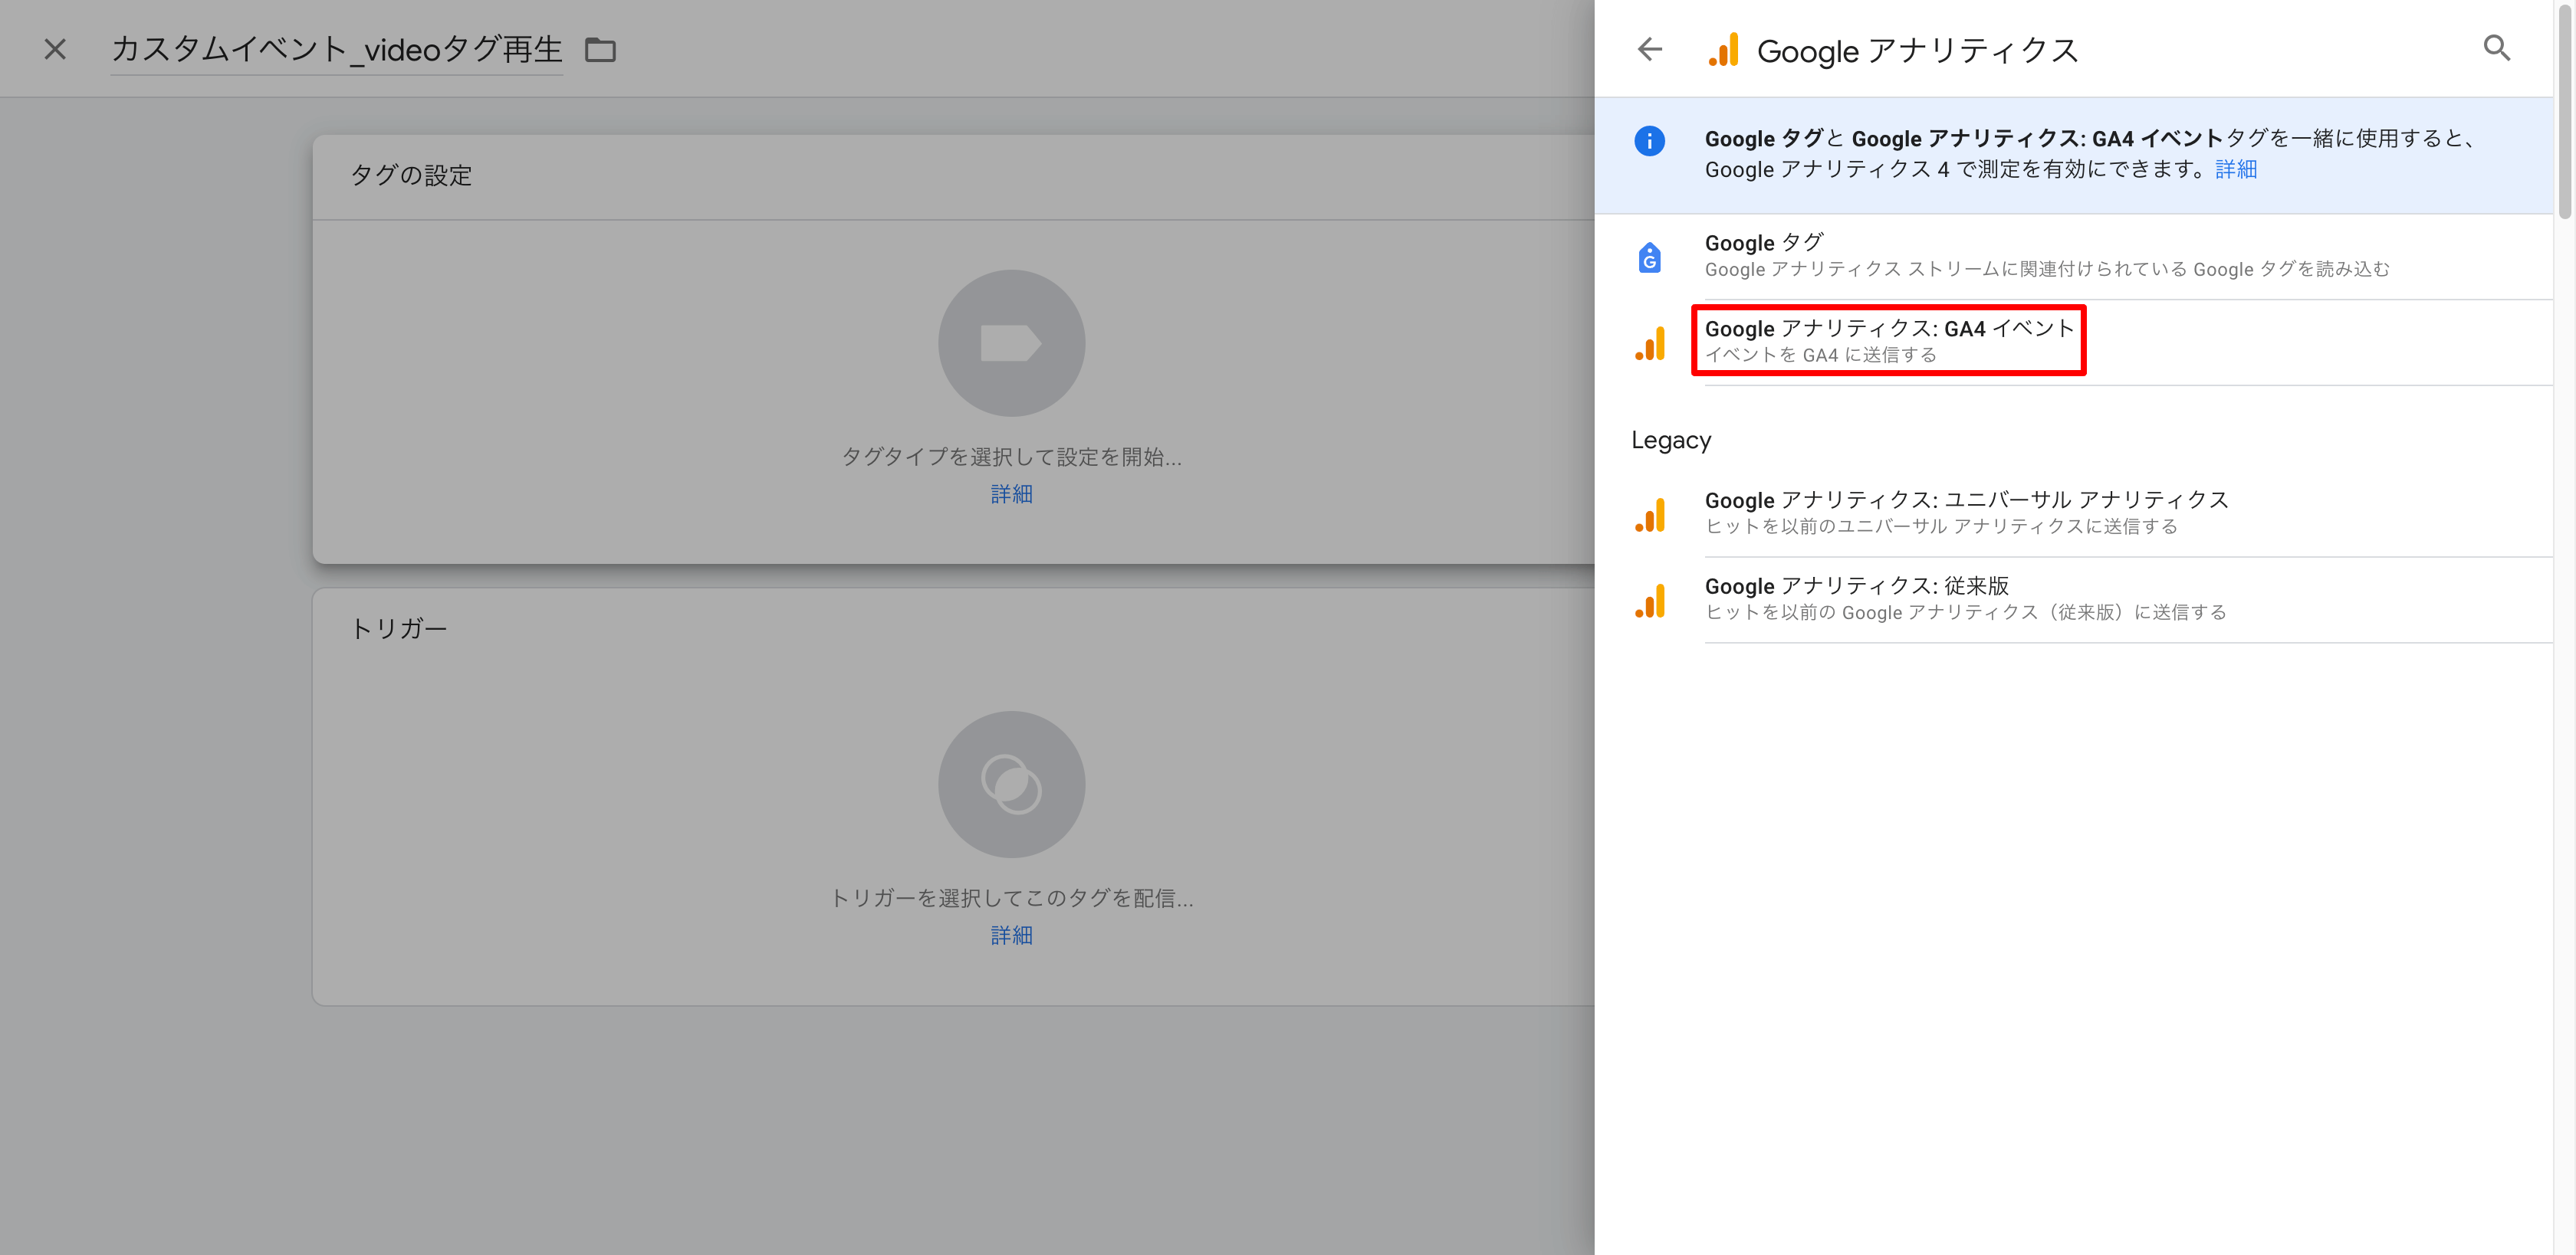The height and width of the screenshot is (1255, 2576).
Task: Click the blue info icon in the banner
Action: pos(1649,141)
